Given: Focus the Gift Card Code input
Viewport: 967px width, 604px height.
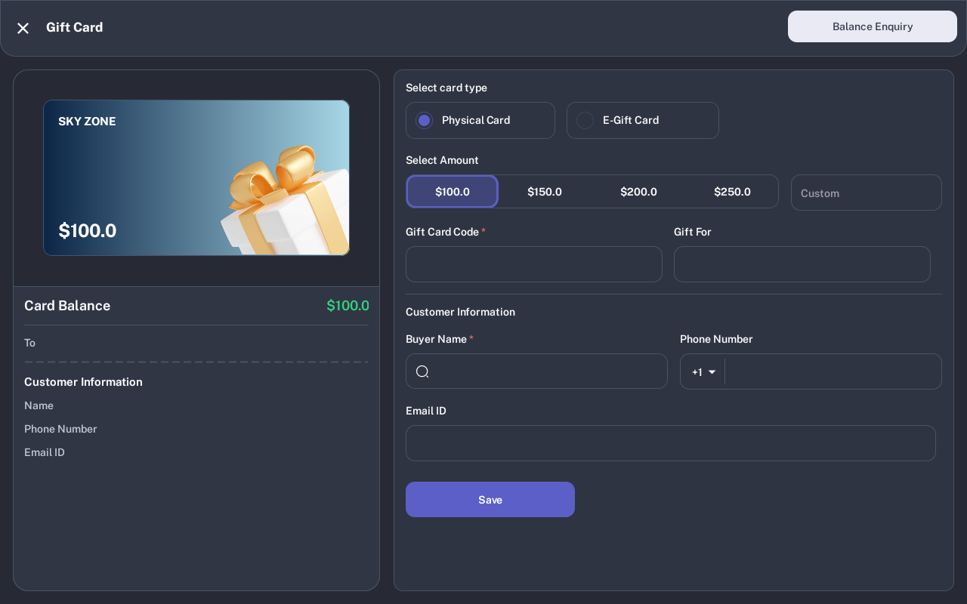Looking at the screenshot, I should point(534,264).
